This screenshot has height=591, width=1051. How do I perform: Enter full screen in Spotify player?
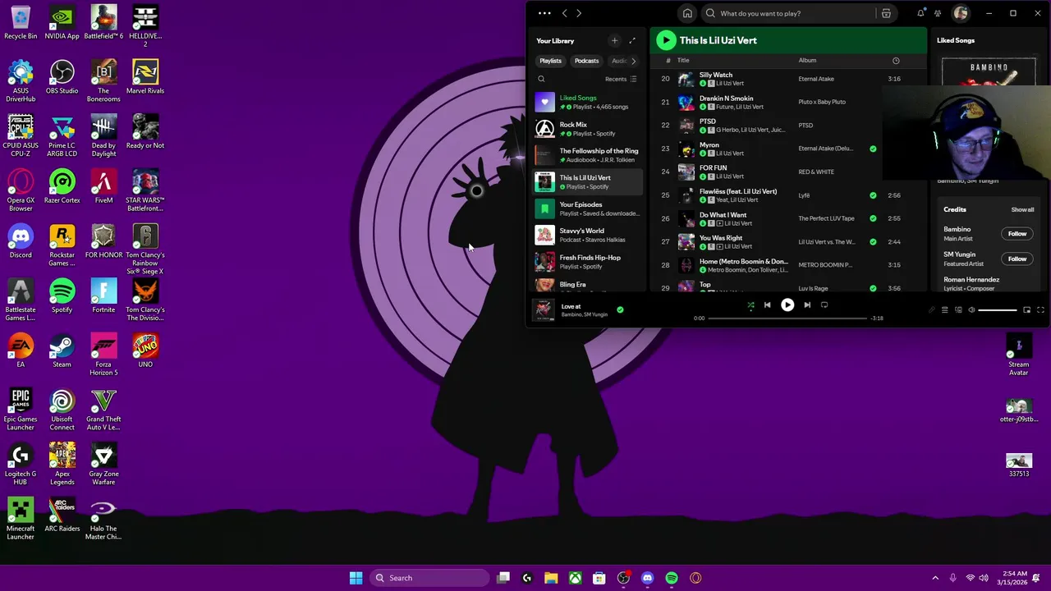[x=1040, y=309]
